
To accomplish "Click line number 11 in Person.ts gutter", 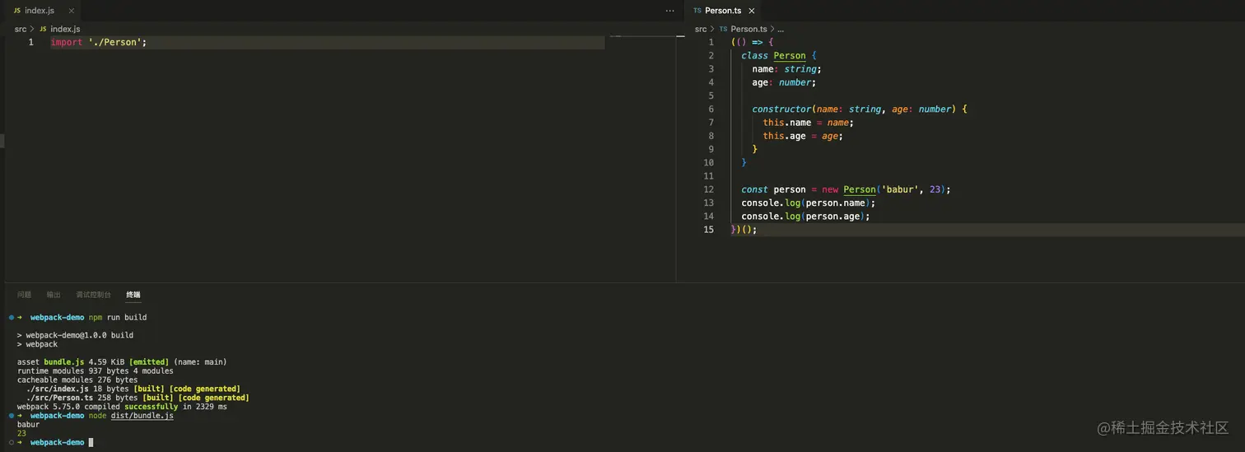I will tap(709, 176).
